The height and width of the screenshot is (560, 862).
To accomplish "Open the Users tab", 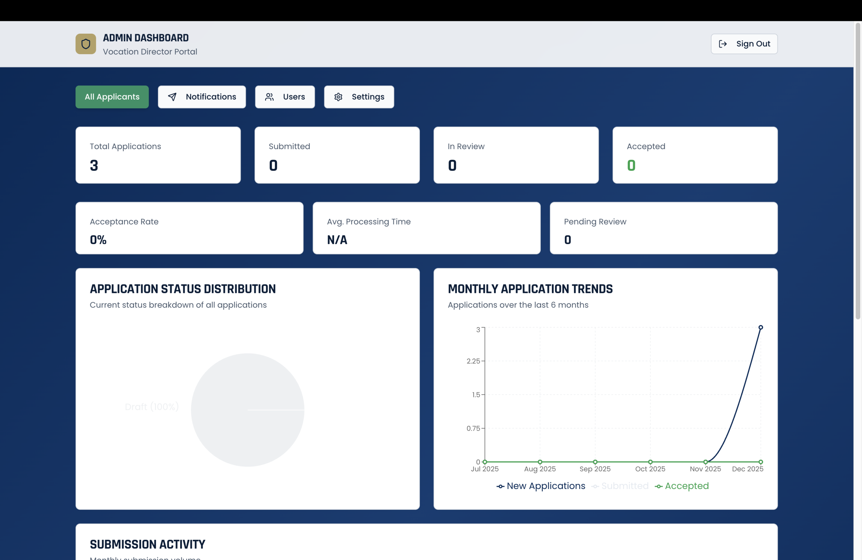I will point(293,97).
